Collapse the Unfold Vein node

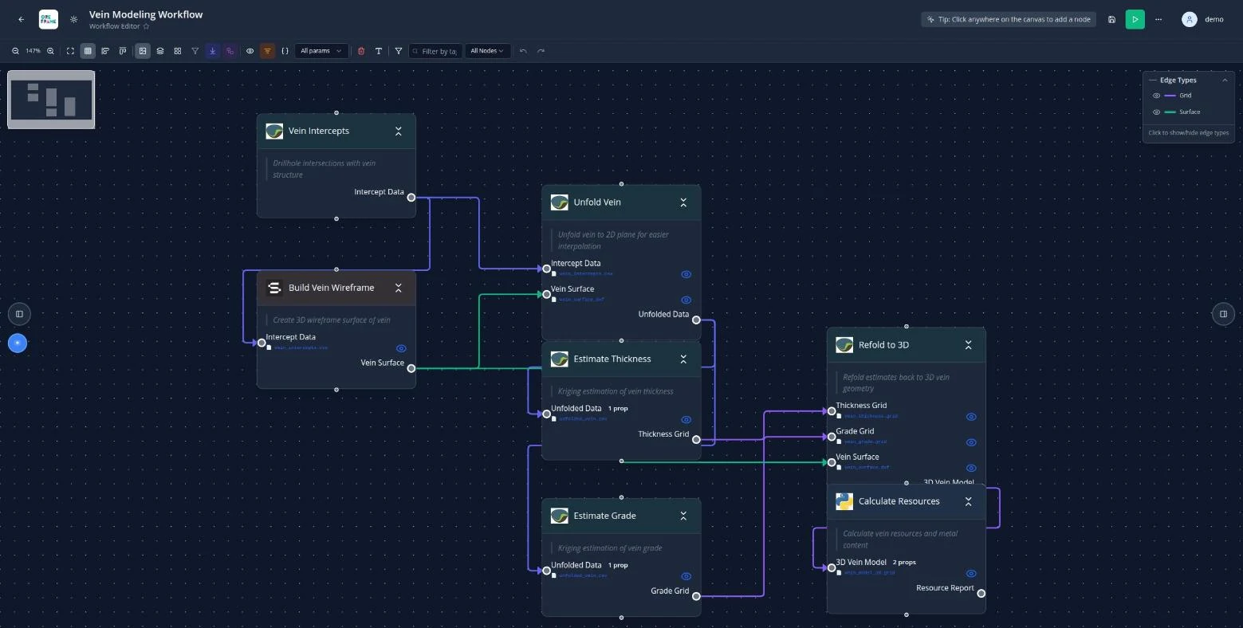click(683, 202)
